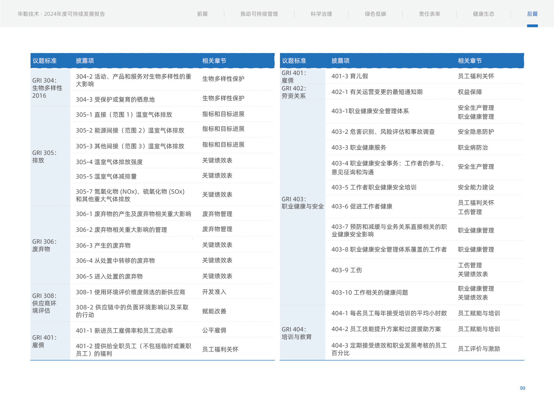The width and height of the screenshot is (554, 408).
Task: Open the 赋能改善 related chapter
Action: pyautogui.click(x=214, y=311)
